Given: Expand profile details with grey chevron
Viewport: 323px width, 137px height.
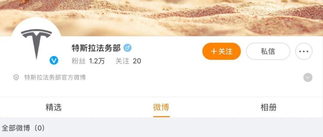Looking at the screenshot, I should pyautogui.click(x=308, y=78).
